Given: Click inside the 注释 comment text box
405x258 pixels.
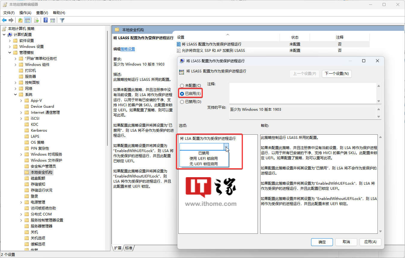Looking at the screenshot, I should (303, 93).
